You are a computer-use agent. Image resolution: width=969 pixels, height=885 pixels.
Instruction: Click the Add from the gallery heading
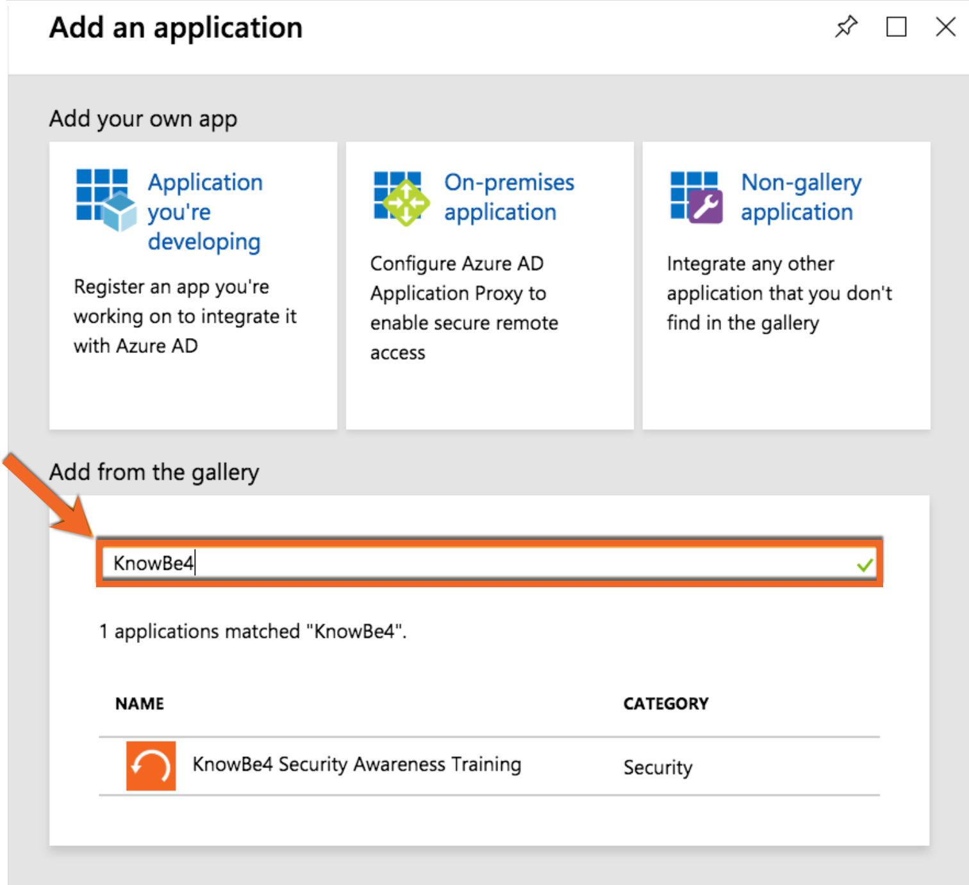pos(153,472)
